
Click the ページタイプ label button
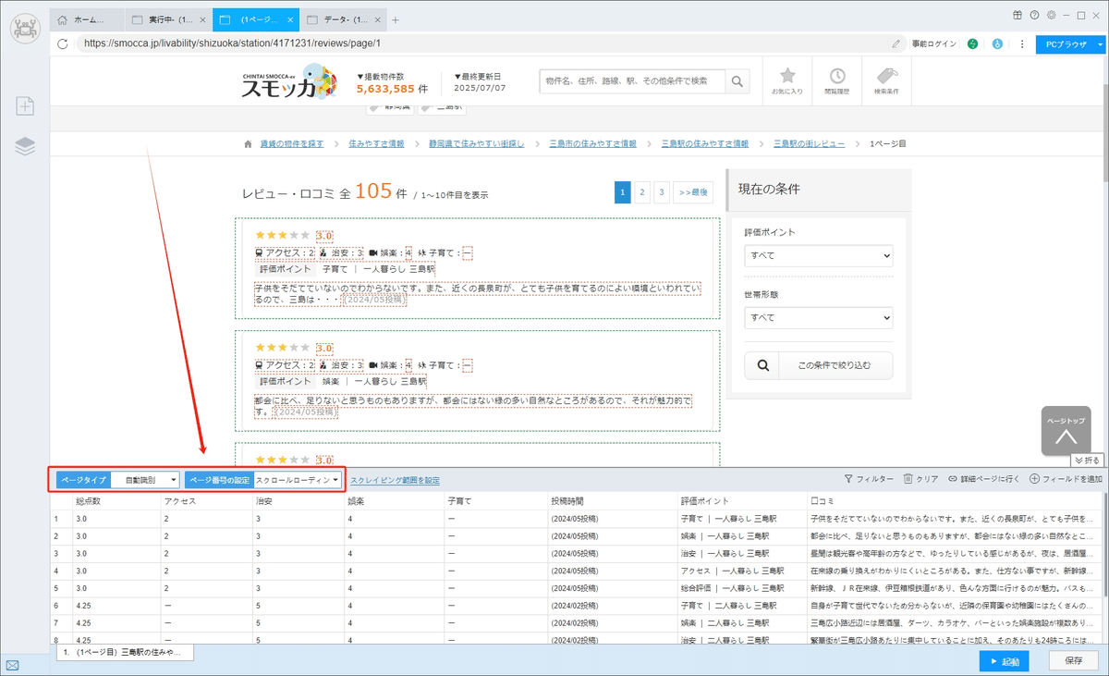(x=83, y=480)
